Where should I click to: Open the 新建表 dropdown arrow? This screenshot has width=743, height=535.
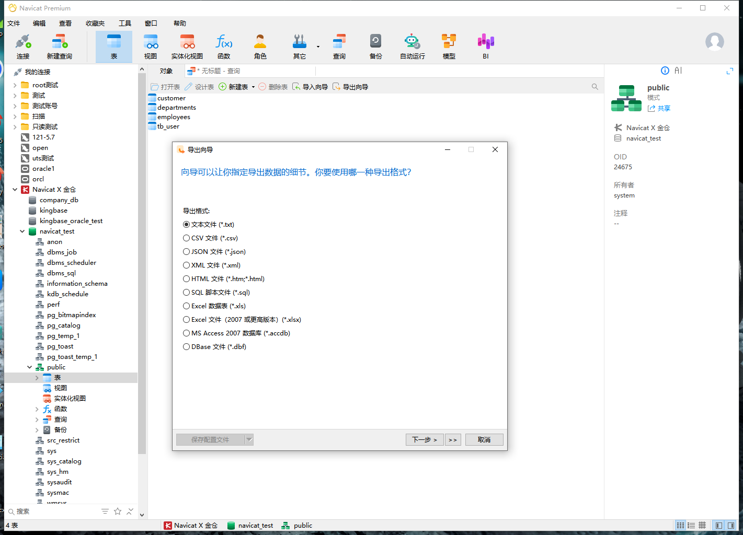point(253,87)
